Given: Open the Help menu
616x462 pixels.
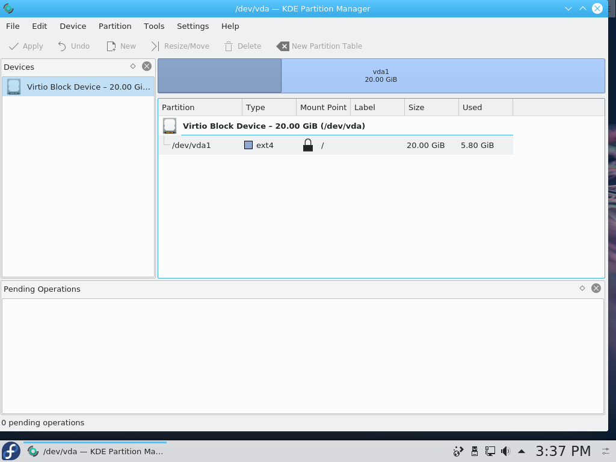Looking at the screenshot, I should [230, 26].
